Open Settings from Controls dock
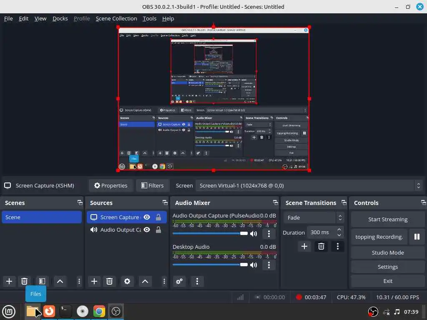Image resolution: width=427 pixels, height=320 pixels. tap(388, 267)
